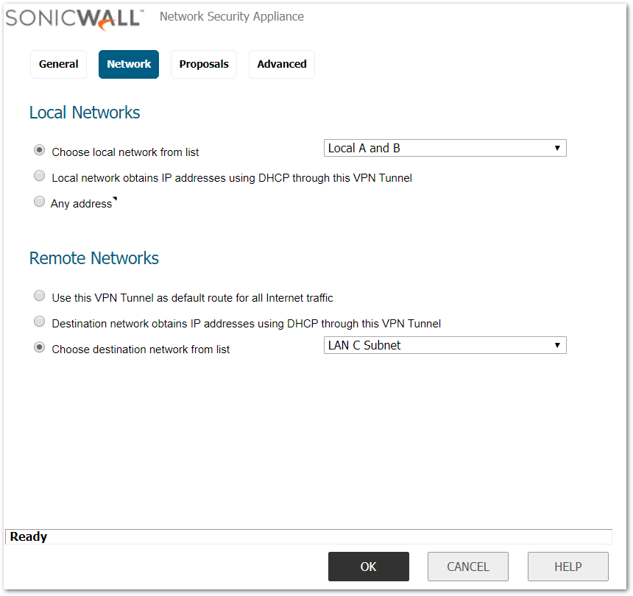Select Choose destination network from list radio
633x596 pixels.
pyautogui.click(x=39, y=347)
